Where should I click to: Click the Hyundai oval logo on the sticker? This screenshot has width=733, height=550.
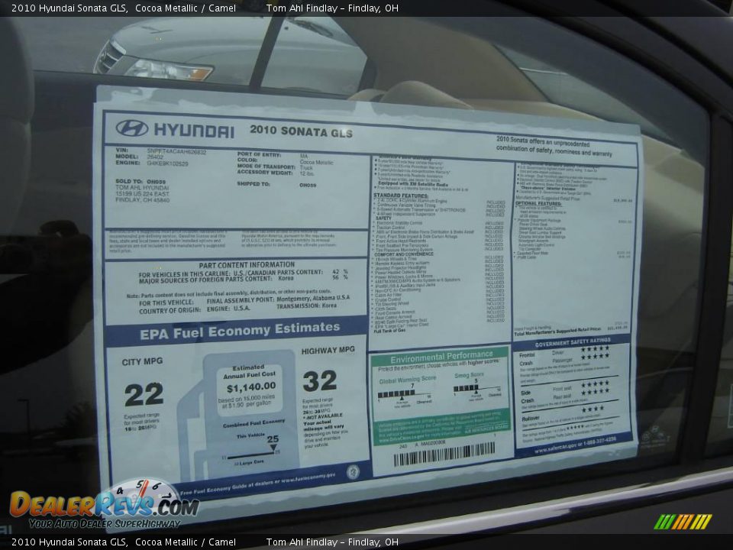coord(132,128)
